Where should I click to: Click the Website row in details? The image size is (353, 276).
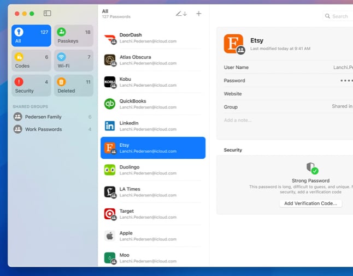click(x=289, y=94)
